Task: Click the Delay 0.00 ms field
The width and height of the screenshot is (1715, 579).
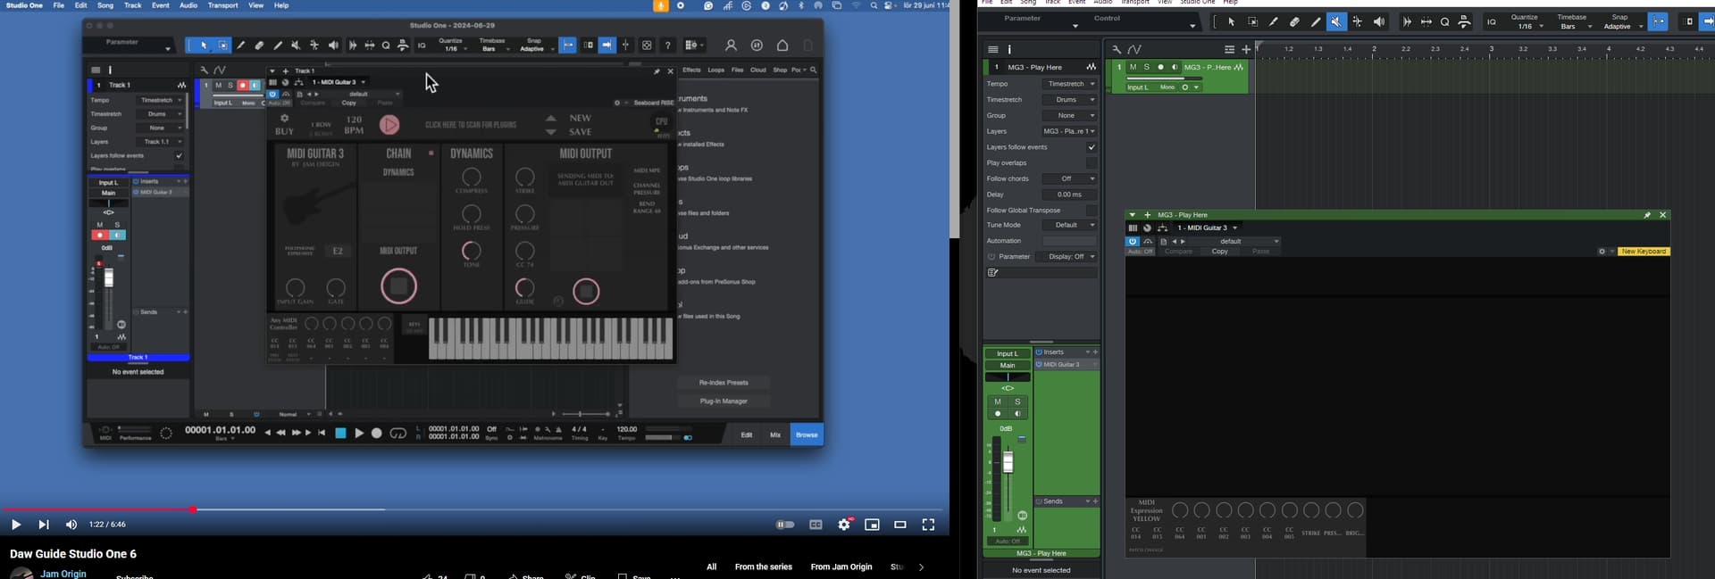Action: (1069, 194)
